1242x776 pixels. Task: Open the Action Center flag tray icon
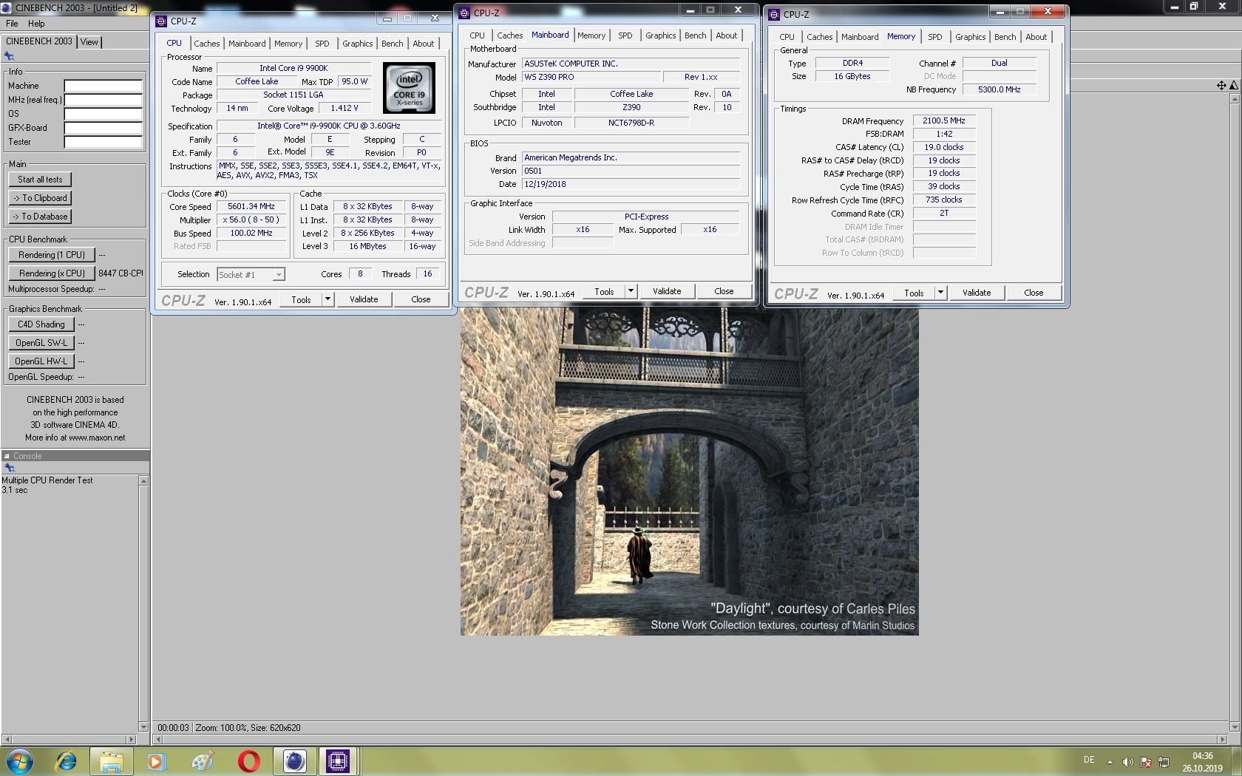pos(1146,762)
